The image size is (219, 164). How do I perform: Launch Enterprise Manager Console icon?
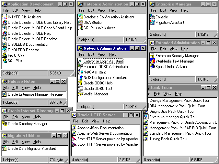152,17
